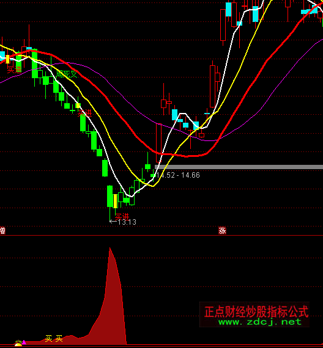Screen dimensions: 323x348
Task: Click the orange fruit signal icon
Action: (x=18, y=343)
